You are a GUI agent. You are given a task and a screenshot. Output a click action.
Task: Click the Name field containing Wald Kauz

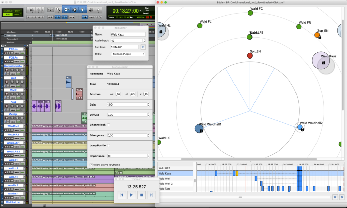click(128, 34)
